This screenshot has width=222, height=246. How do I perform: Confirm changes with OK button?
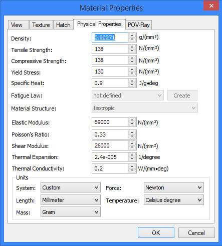pos(156,233)
